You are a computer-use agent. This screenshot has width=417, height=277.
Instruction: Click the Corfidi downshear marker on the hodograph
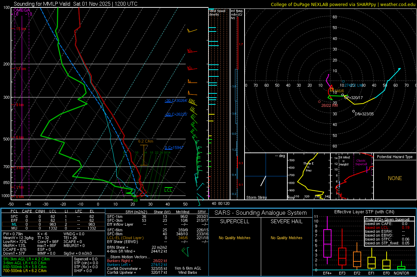tap(353, 111)
